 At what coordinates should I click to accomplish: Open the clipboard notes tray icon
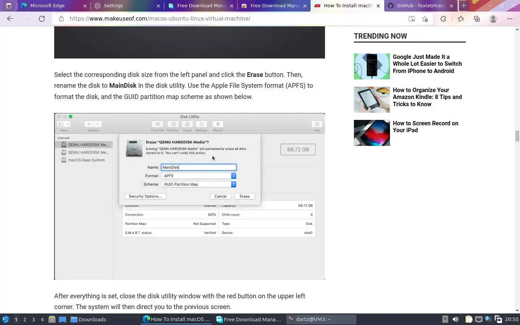pyautogui.click(x=469, y=319)
